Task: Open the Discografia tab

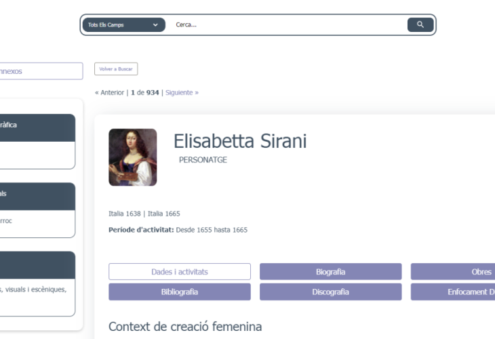Action: [330, 292]
